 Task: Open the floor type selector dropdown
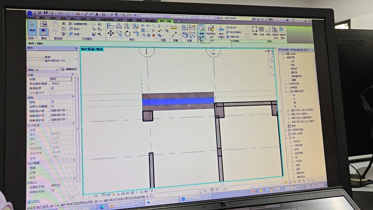click(x=77, y=59)
